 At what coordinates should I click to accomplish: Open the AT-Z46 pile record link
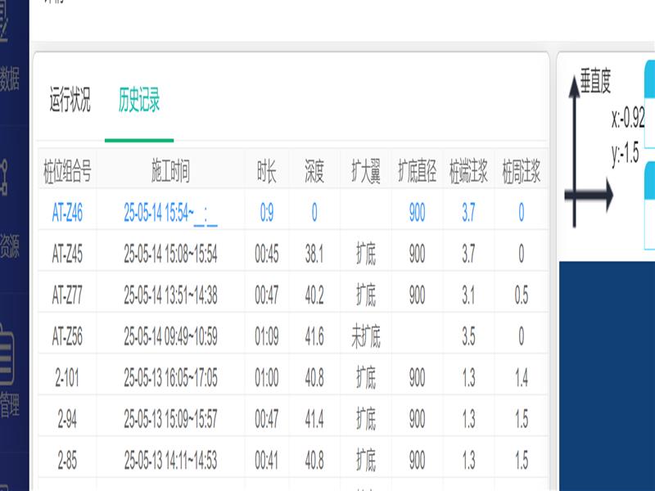pyautogui.click(x=67, y=213)
